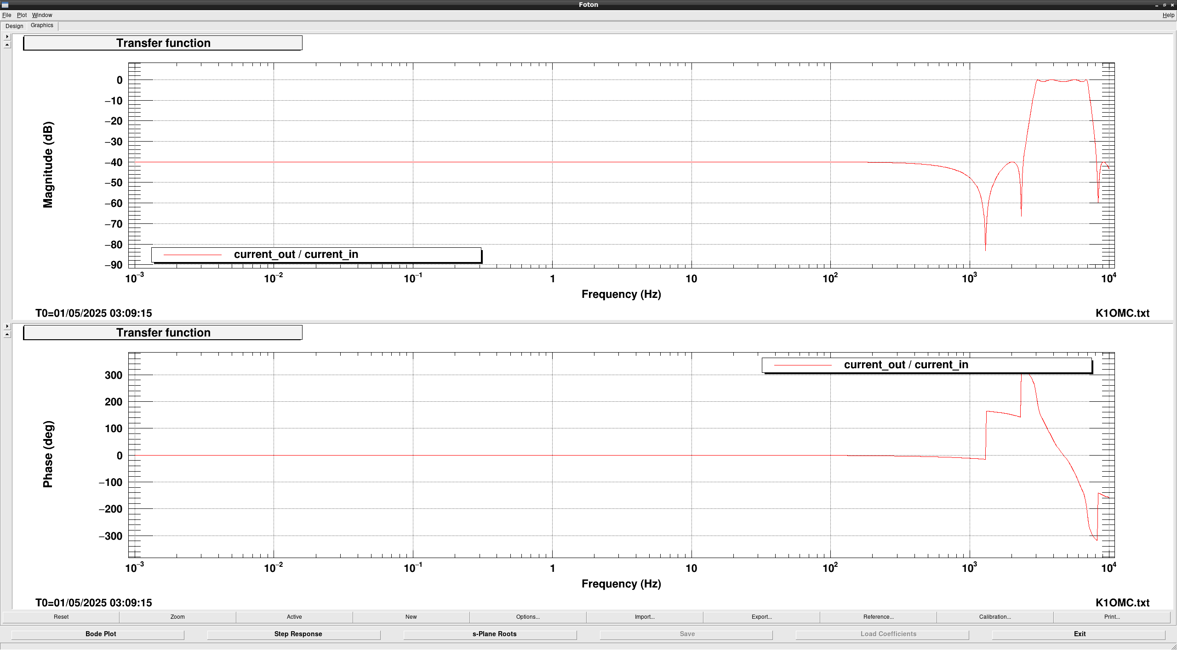Click the Active button
This screenshot has height=650, width=1177.
[x=294, y=617]
